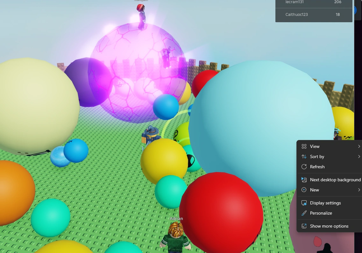362x253 pixels.
Task: Open Show more options
Action: [329, 226]
